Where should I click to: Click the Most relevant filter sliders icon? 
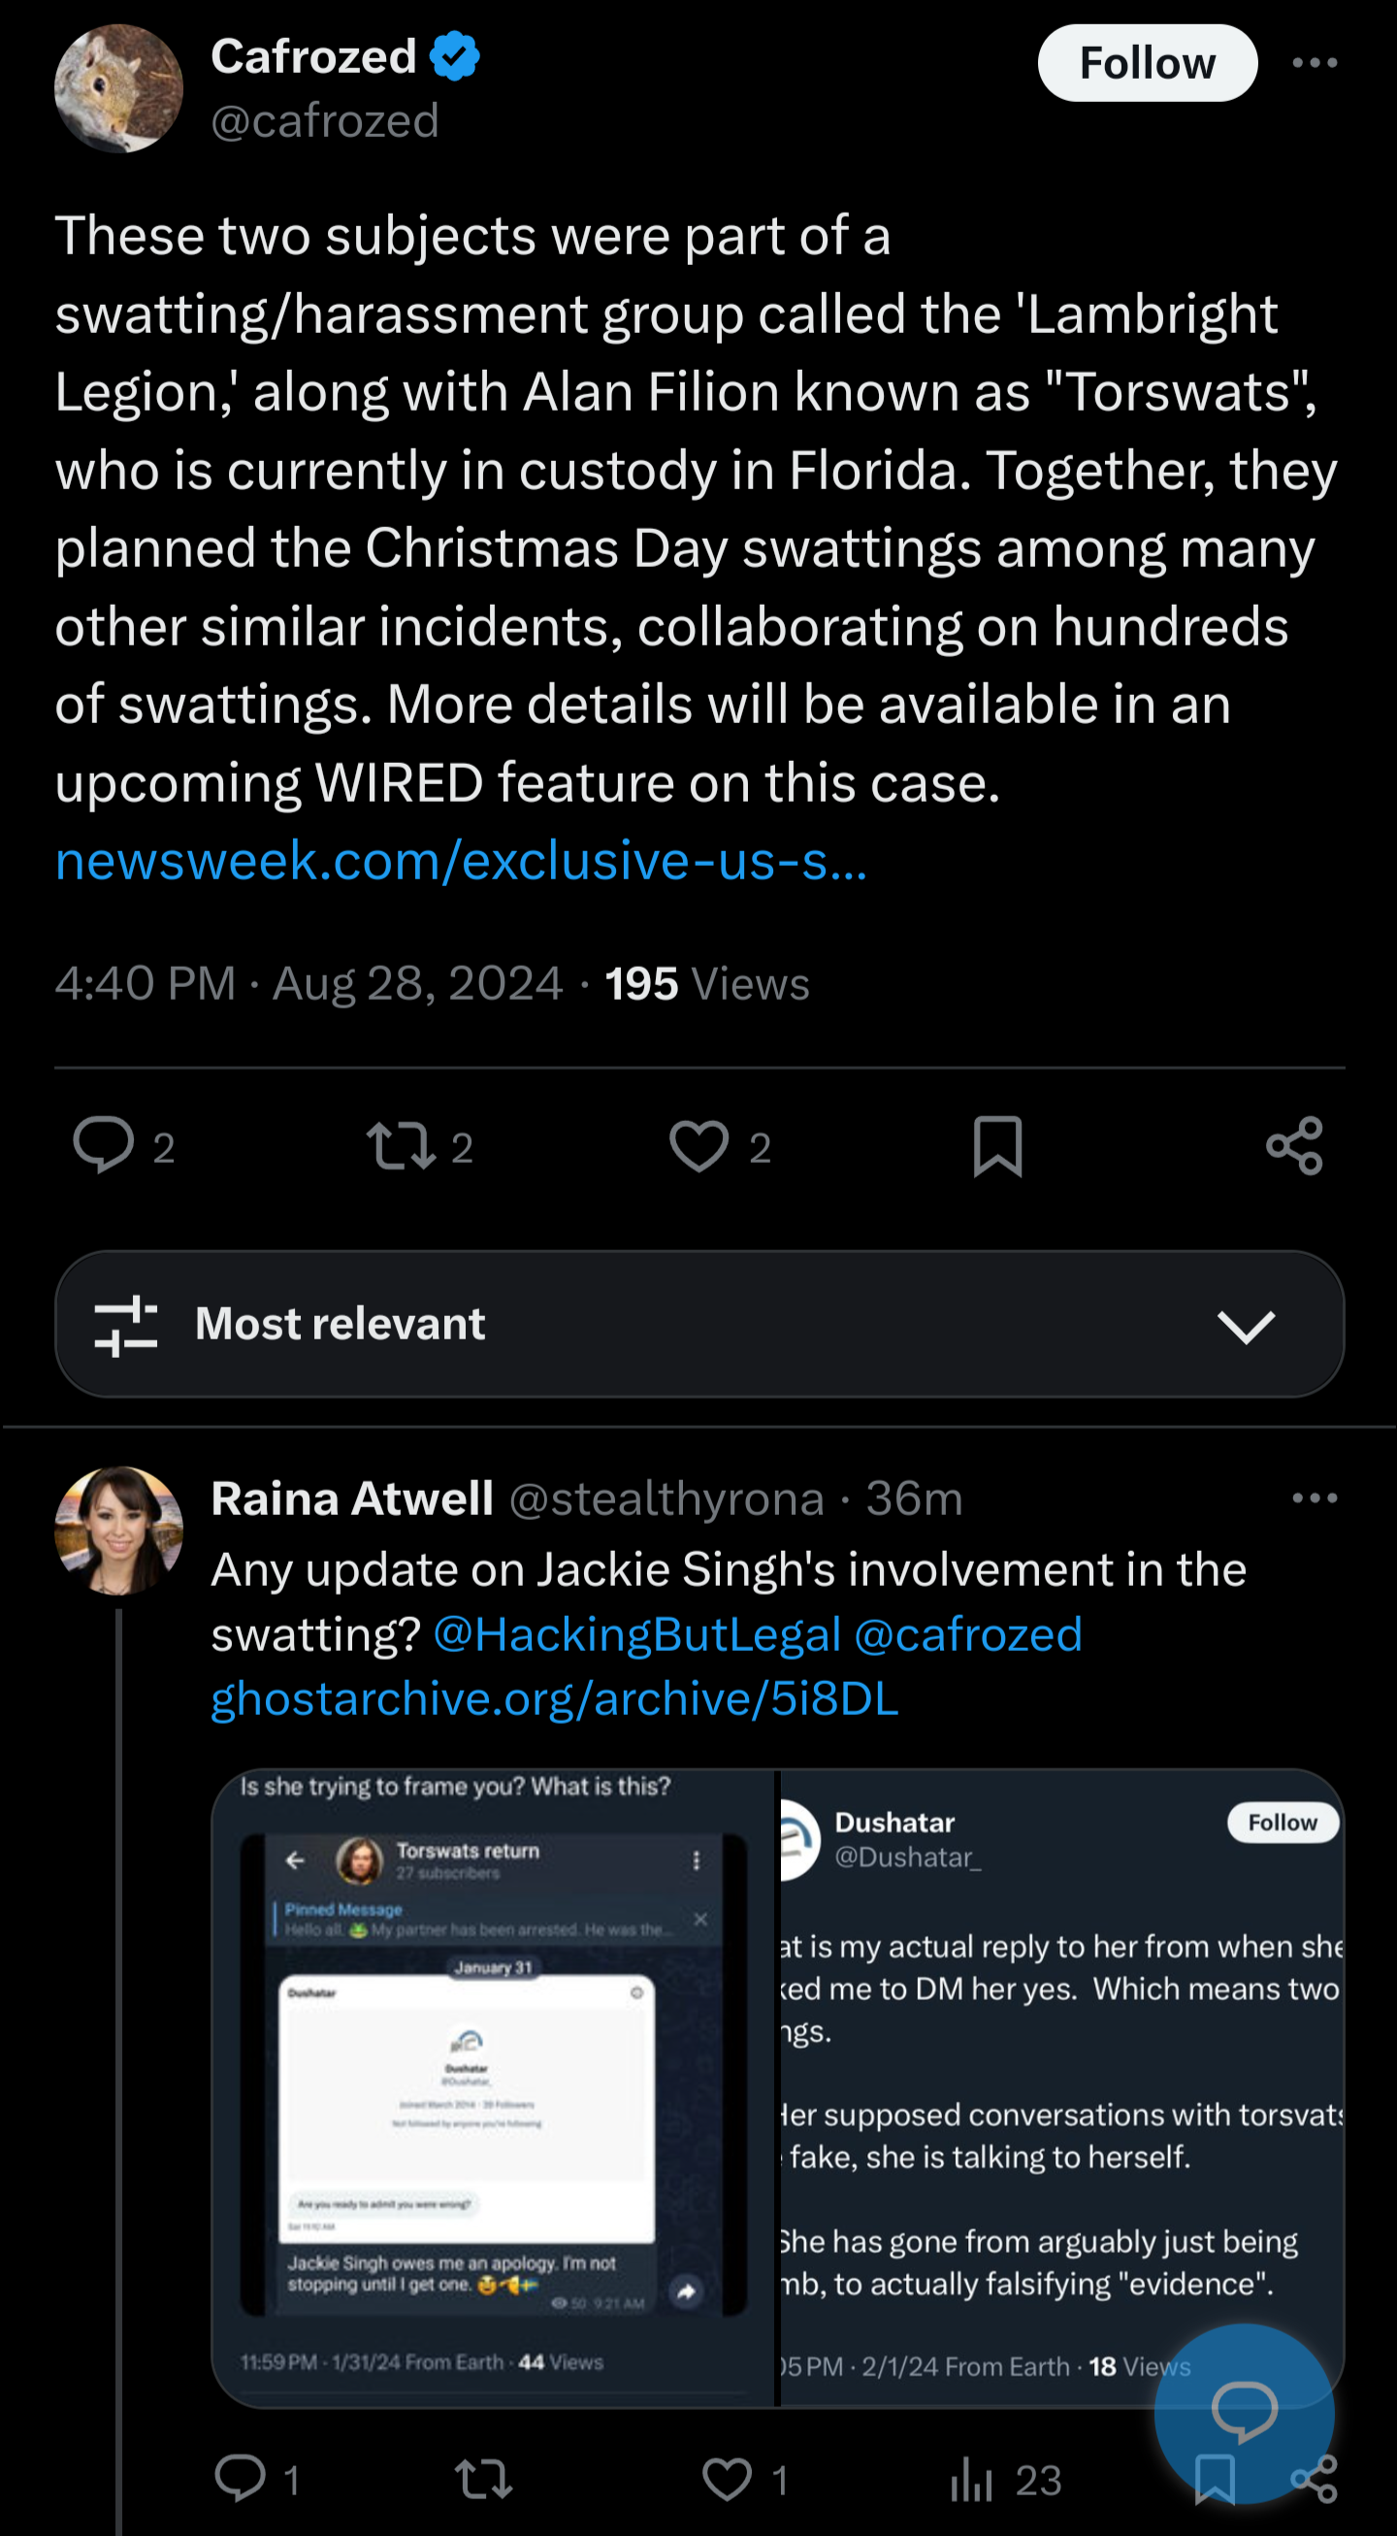[x=126, y=1325]
